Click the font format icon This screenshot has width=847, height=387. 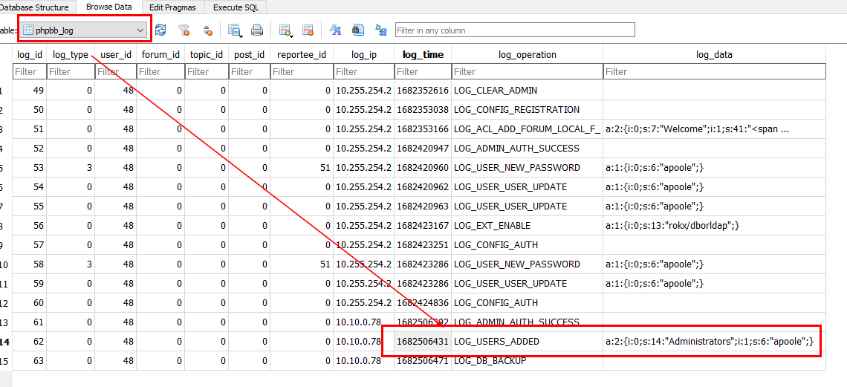(x=335, y=30)
